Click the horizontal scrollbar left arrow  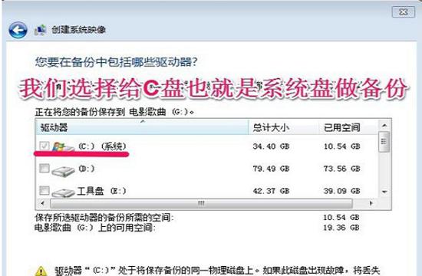tap(42, 203)
